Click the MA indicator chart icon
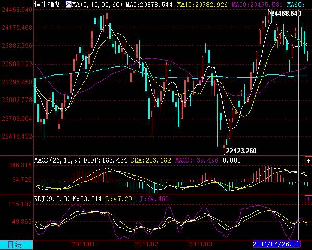Viewport: 312px width, 250px height. pos(68,4)
